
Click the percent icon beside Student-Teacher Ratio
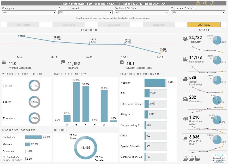[122, 62]
